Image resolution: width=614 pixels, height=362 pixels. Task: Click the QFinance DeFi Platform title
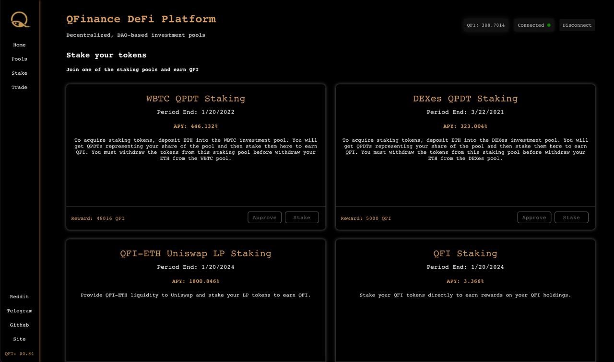click(141, 19)
